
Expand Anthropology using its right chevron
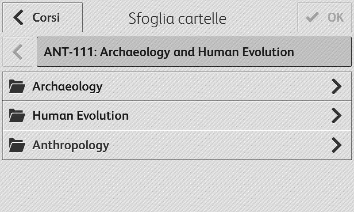337,145
